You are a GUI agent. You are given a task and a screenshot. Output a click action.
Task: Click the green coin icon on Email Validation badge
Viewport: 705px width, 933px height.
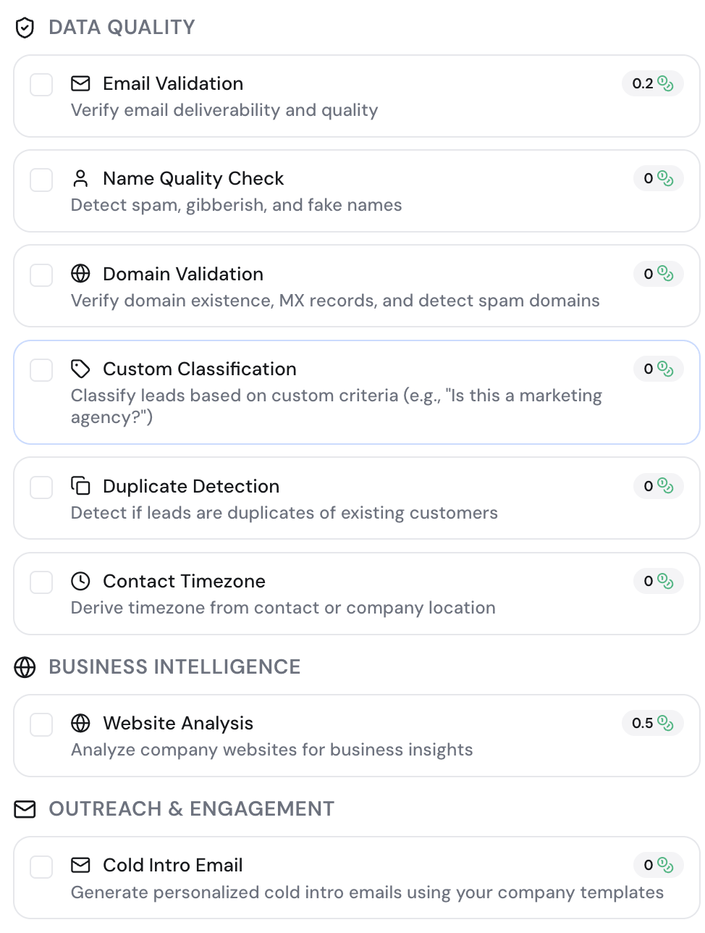(x=666, y=83)
